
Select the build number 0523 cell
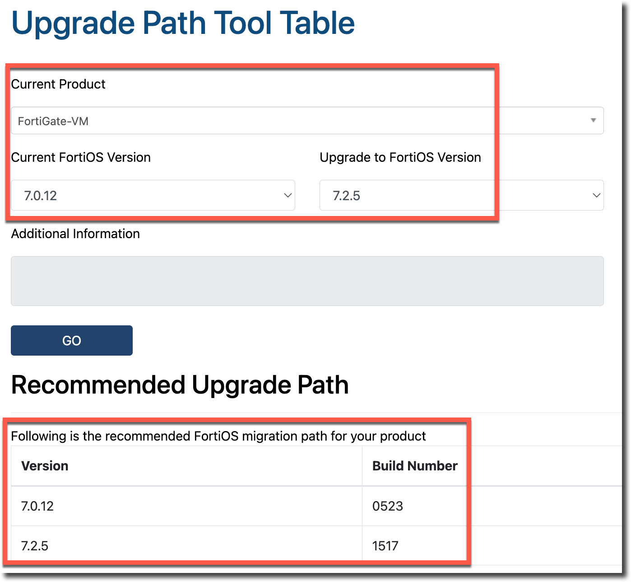387,506
